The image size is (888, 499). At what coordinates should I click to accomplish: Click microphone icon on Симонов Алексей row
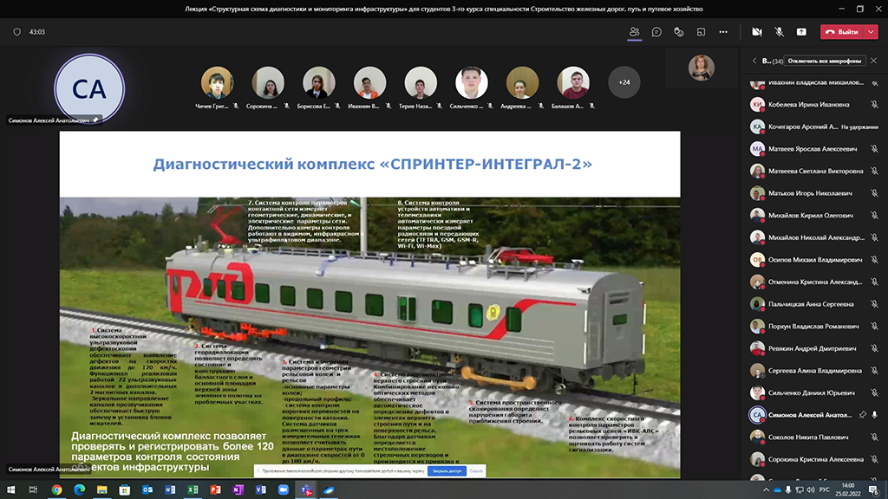pyautogui.click(x=875, y=415)
